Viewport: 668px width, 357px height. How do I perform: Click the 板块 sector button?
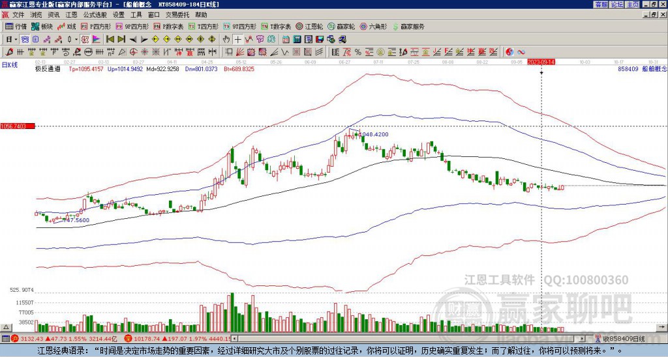pos(42,26)
